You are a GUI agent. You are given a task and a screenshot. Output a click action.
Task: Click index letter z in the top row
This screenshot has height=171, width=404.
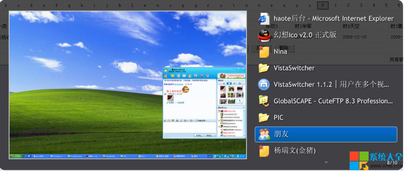[x=310, y=6]
